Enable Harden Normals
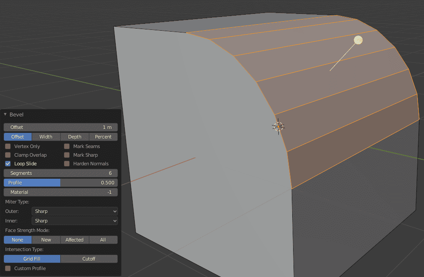 click(x=66, y=164)
